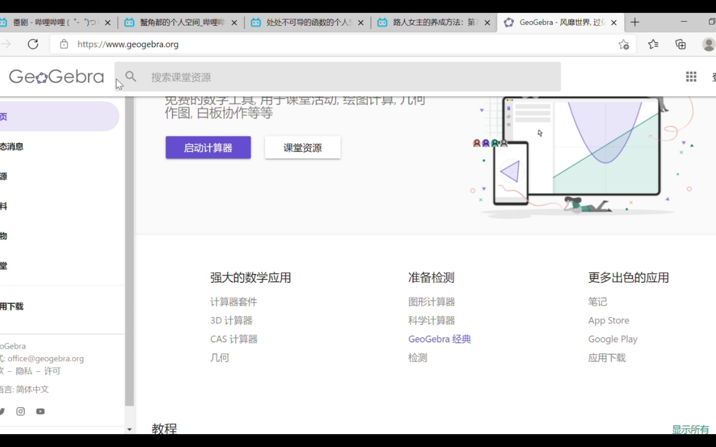Select the highlighted home item in sidebar
The image size is (716, 447).
59,116
